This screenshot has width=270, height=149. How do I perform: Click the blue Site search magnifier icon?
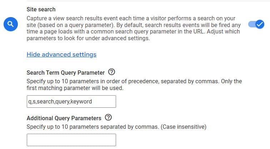point(11,24)
